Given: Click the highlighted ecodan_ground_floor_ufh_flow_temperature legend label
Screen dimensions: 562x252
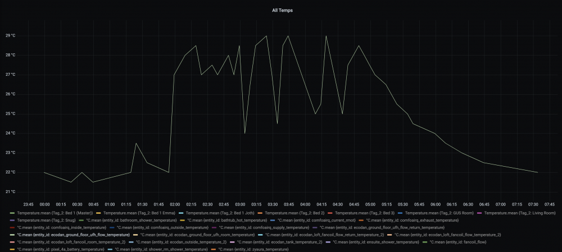Looking at the screenshot, I should 73,235.
